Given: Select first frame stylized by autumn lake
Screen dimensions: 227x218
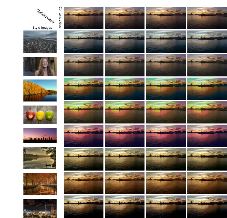Looking at the screenshot, I should coord(84,89).
